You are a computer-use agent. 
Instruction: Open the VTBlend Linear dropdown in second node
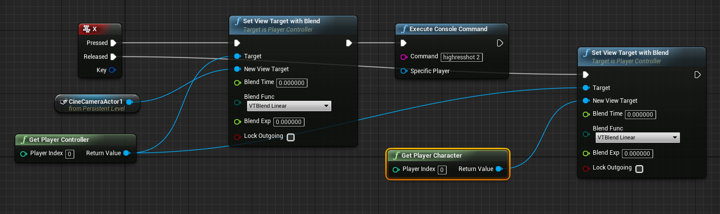coord(638,137)
